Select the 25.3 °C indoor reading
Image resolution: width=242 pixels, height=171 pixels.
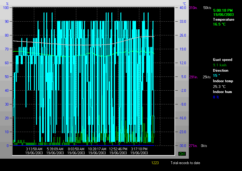pyautogui.click(x=219, y=86)
